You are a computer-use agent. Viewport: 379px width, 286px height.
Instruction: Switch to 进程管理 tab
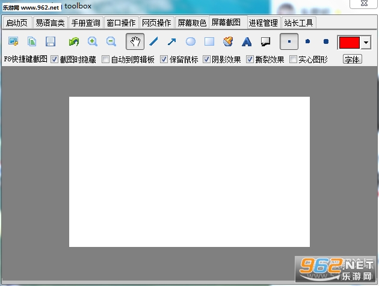click(x=263, y=23)
